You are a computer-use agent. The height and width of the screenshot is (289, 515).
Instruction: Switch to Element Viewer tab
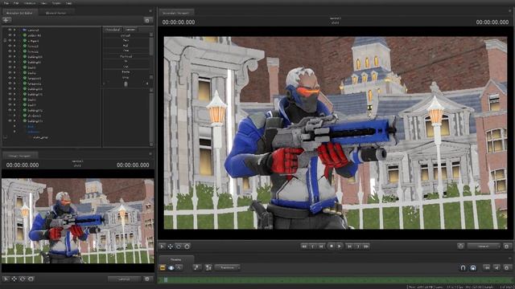pos(56,13)
